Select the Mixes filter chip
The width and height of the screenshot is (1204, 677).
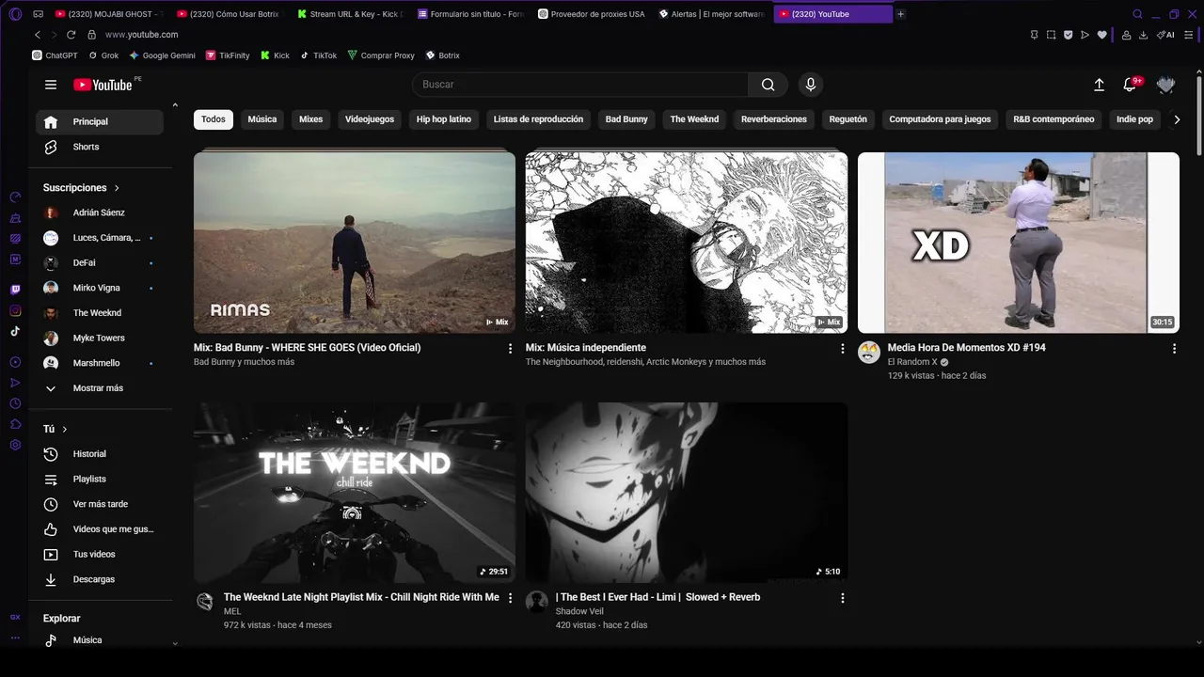pos(310,119)
